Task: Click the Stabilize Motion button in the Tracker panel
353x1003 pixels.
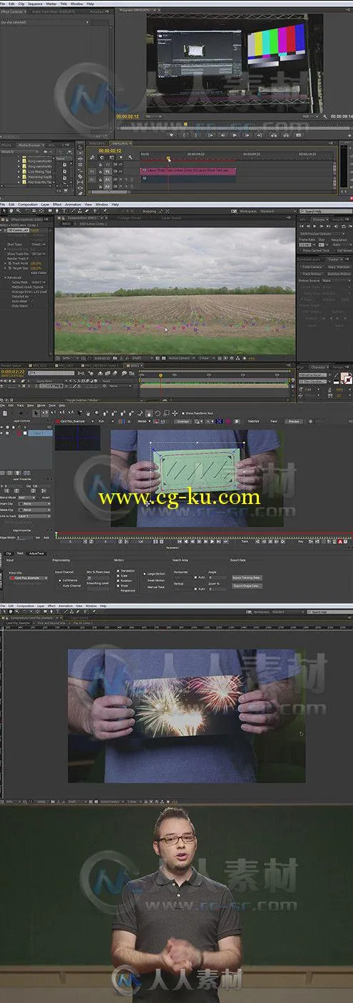Action: [339, 273]
